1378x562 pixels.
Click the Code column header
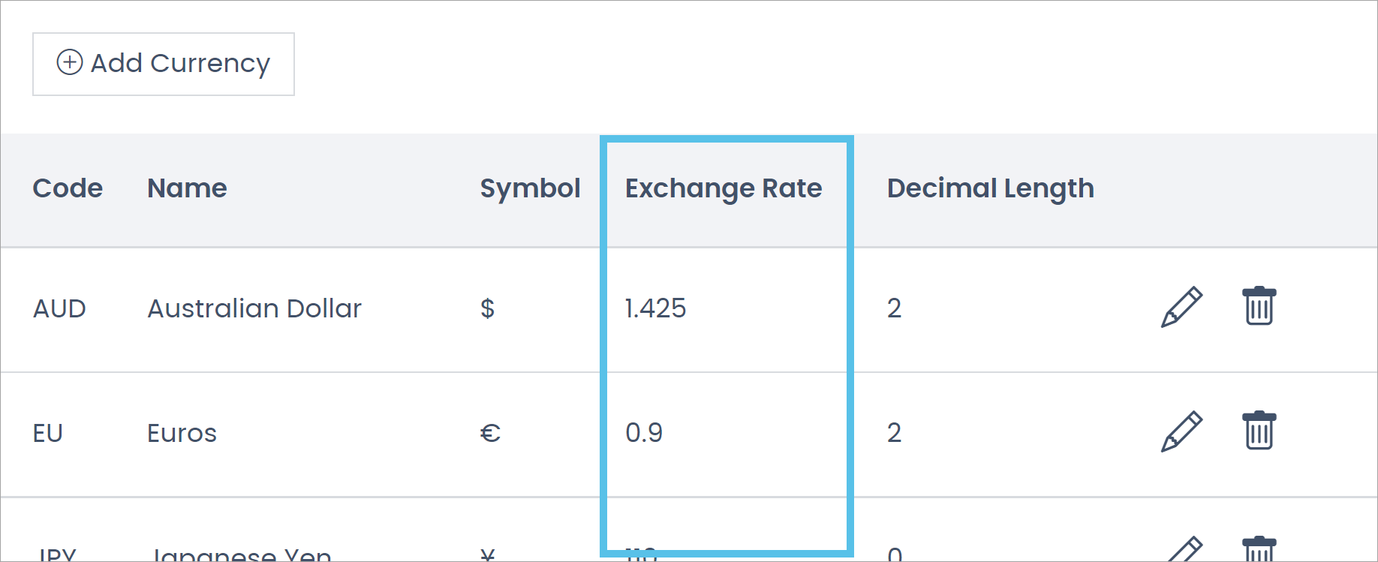click(67, 188)
